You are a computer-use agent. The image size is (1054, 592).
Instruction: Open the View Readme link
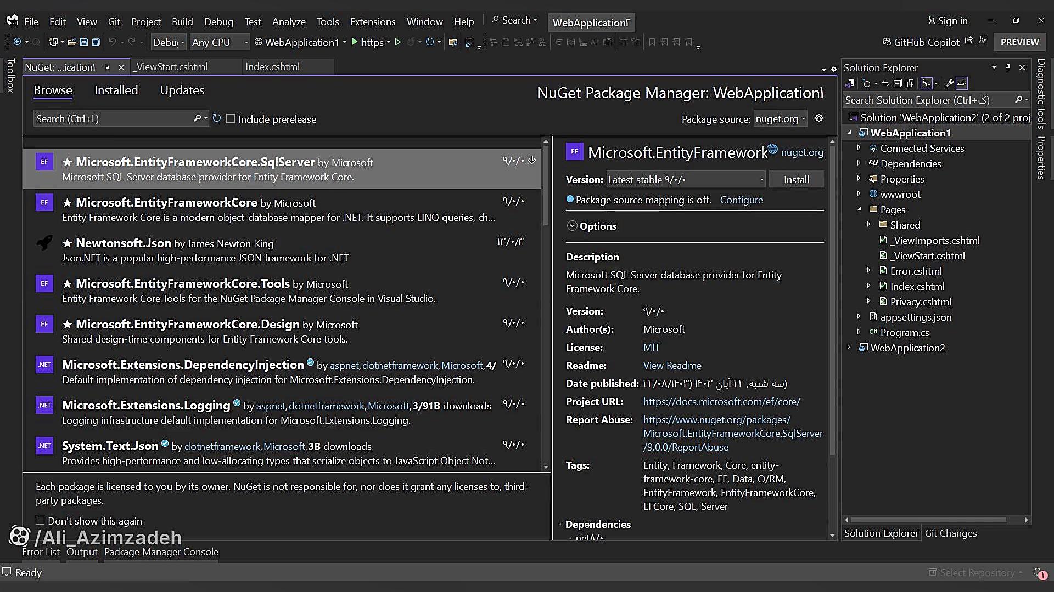point(672,365)
